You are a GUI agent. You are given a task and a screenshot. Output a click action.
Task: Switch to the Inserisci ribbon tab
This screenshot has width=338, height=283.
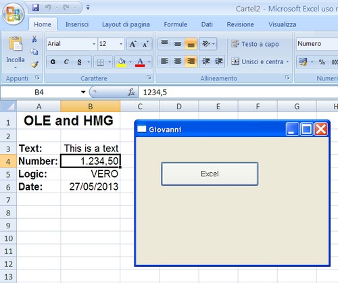[x=77, y=24]
